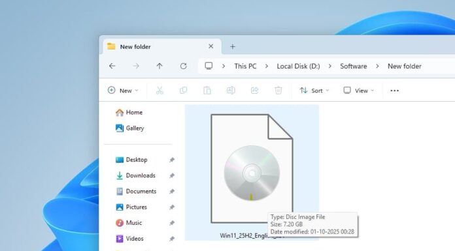Open the See more three-dots menu
Image resolution: width=455 pixels, height=251 pixels.
click(x=394, y=91)
